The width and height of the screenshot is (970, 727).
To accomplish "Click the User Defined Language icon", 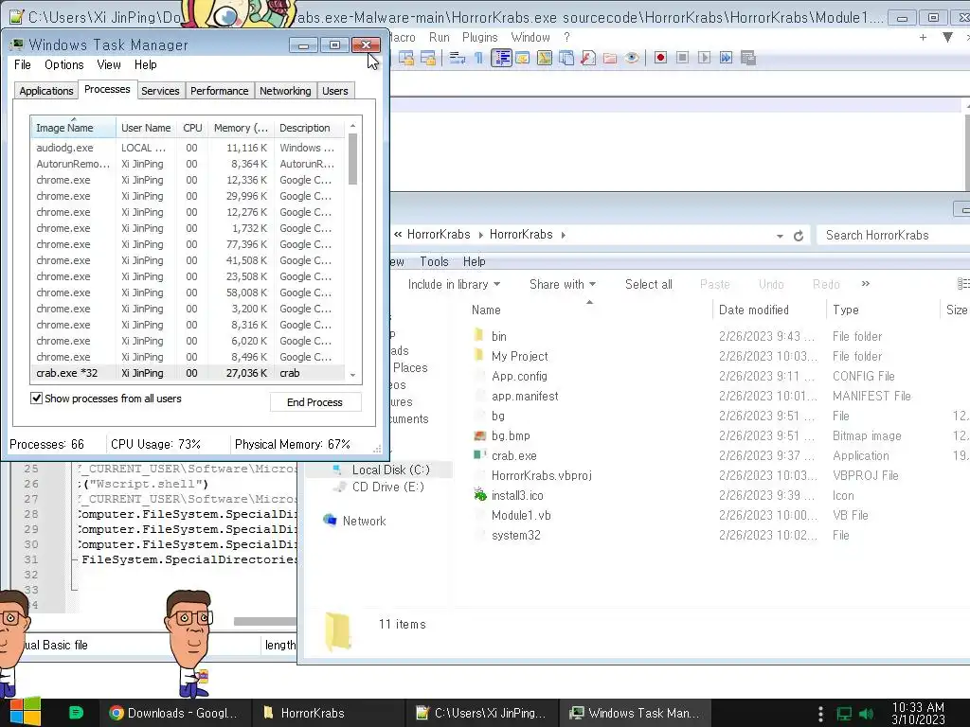I will (523, 58).
